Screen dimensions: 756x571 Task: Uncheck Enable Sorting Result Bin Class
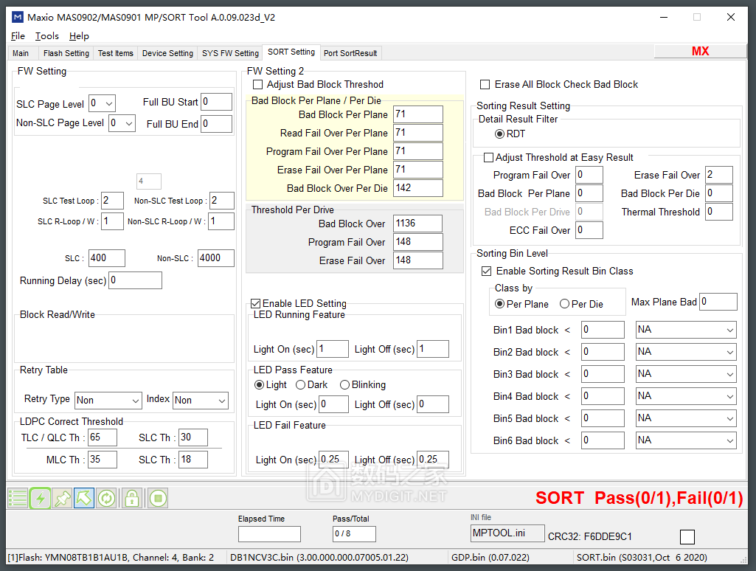pyautogui.click(x=487, y=271)
